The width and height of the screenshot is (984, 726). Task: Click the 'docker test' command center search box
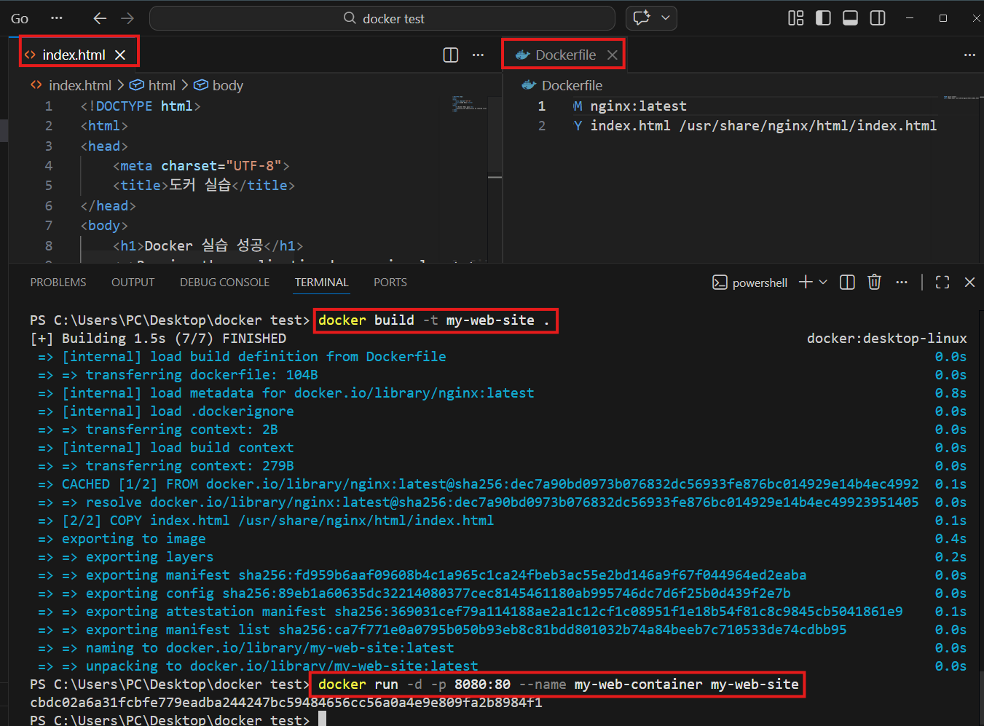[x=382, y=18]
